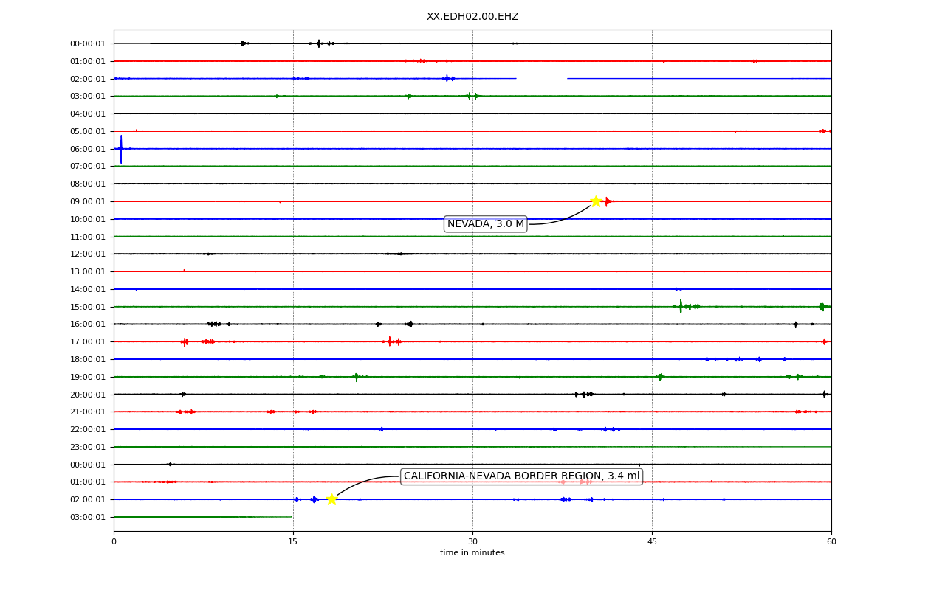Click the plot title XX.EDH02.00.EHZ
This screenshot has width=945, height=590.
click(472, 17)
